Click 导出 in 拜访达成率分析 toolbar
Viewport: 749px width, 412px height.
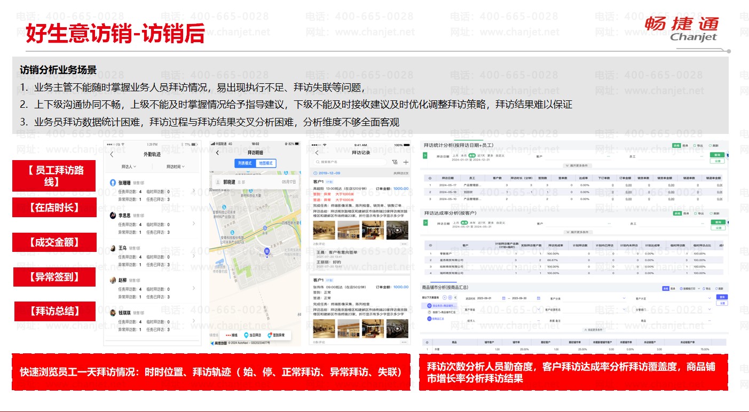[x=698, y=213]
